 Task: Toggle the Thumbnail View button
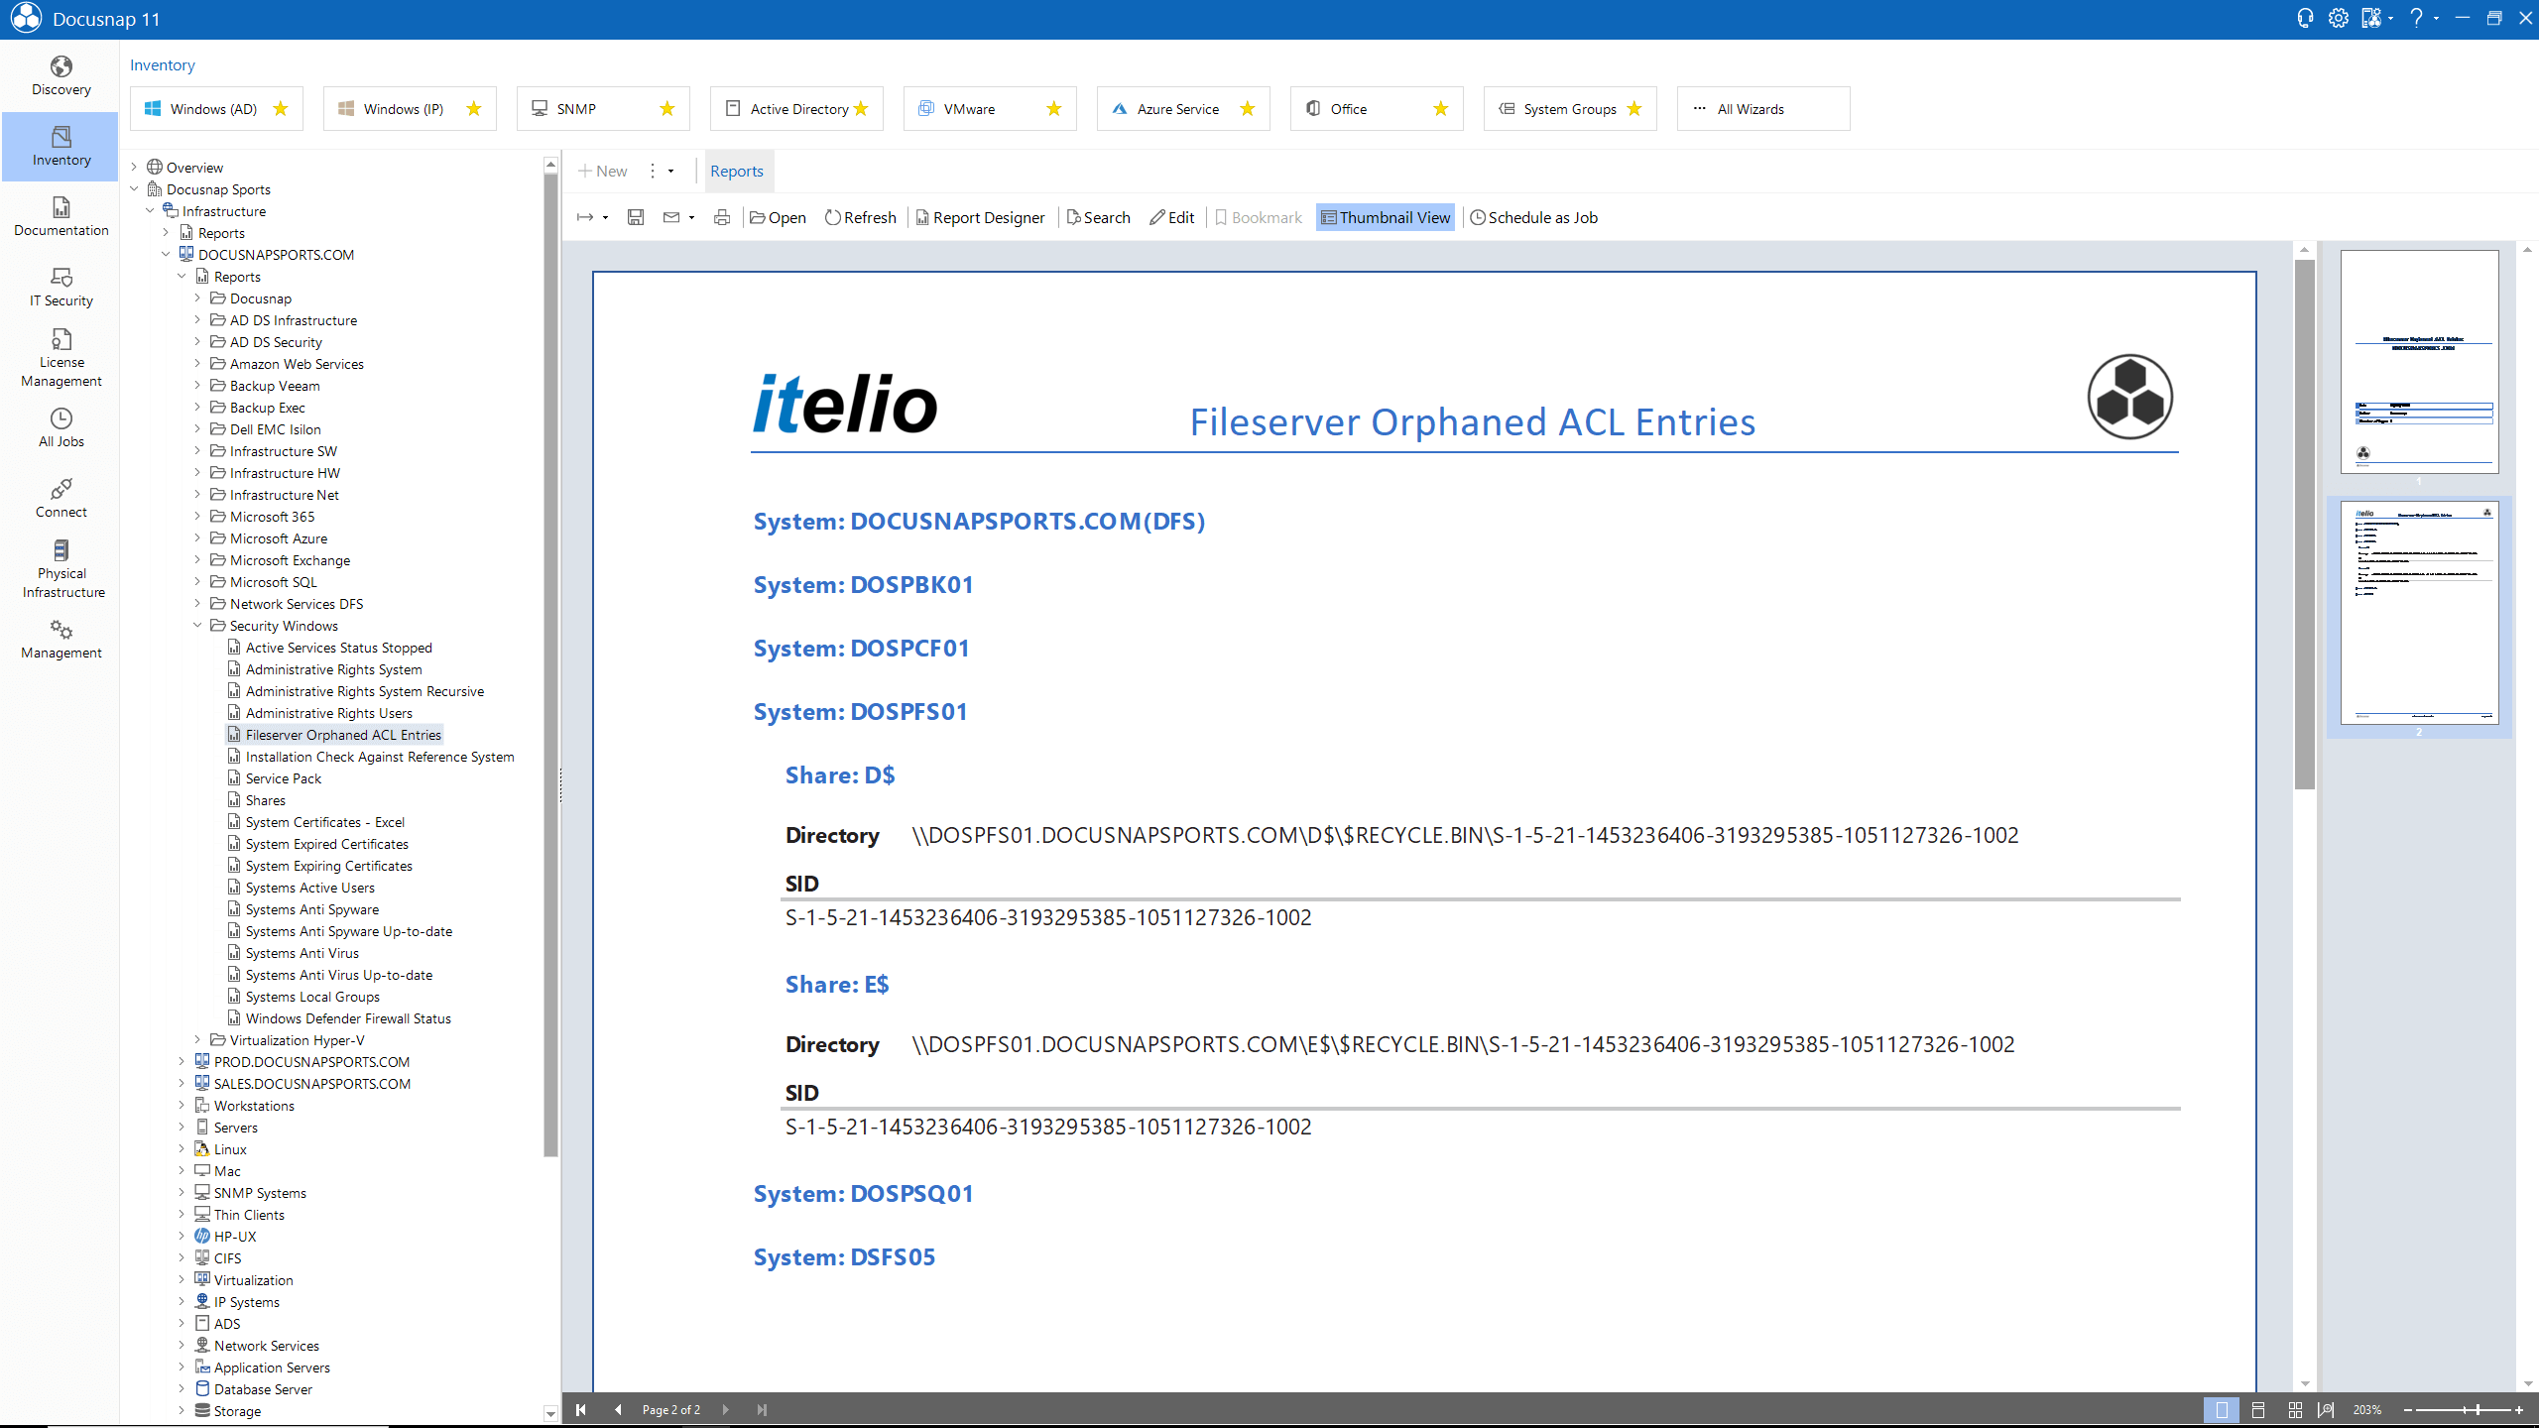(x=1386, y=217)
